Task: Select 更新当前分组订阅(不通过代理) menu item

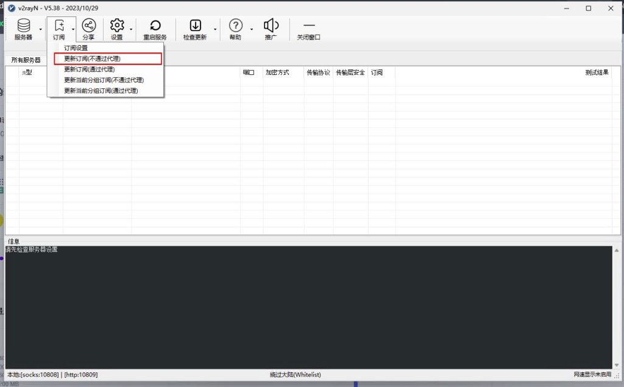Action: click(105, 80)
